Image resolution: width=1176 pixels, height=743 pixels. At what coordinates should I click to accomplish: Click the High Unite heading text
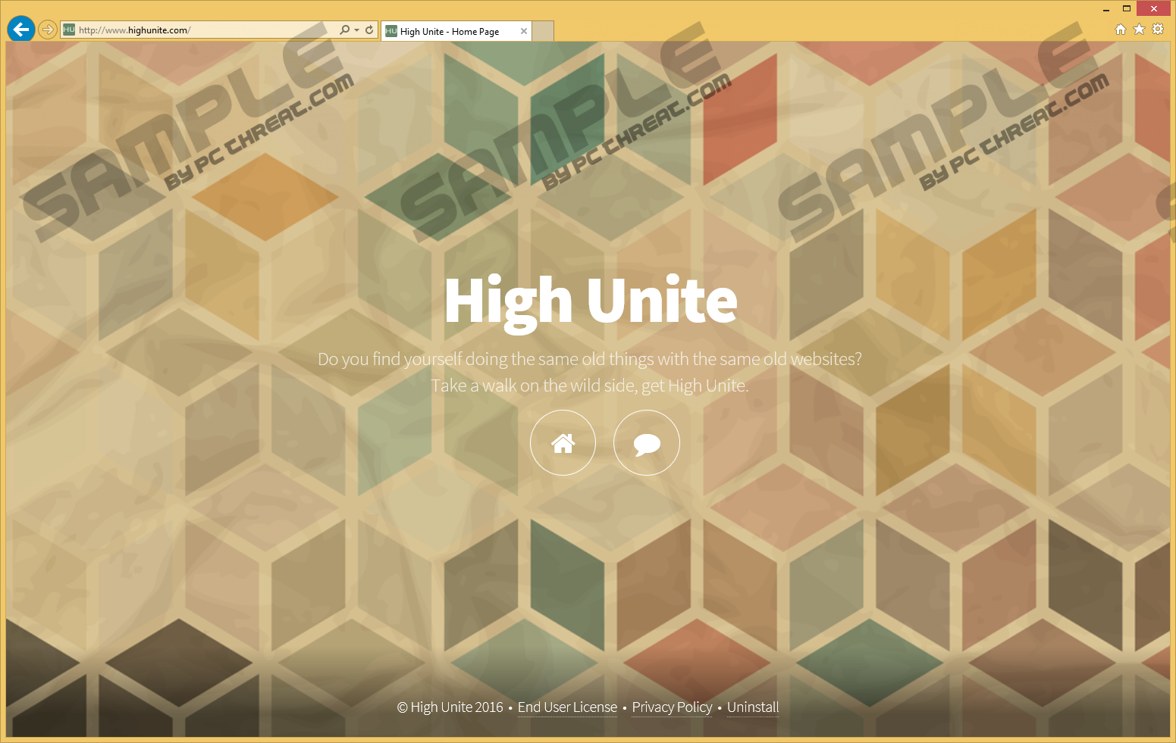[x=591, y=301]
